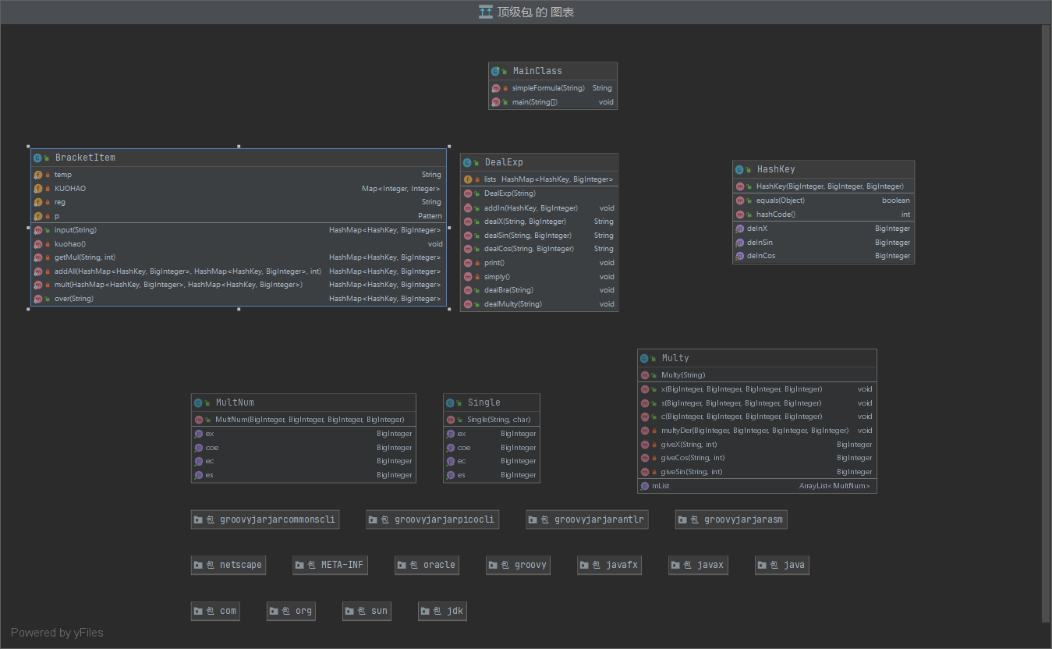Select the jdk package node
Image resolution: width=1052 pixels, height=649 pixels.
click(x=442, y=611)
